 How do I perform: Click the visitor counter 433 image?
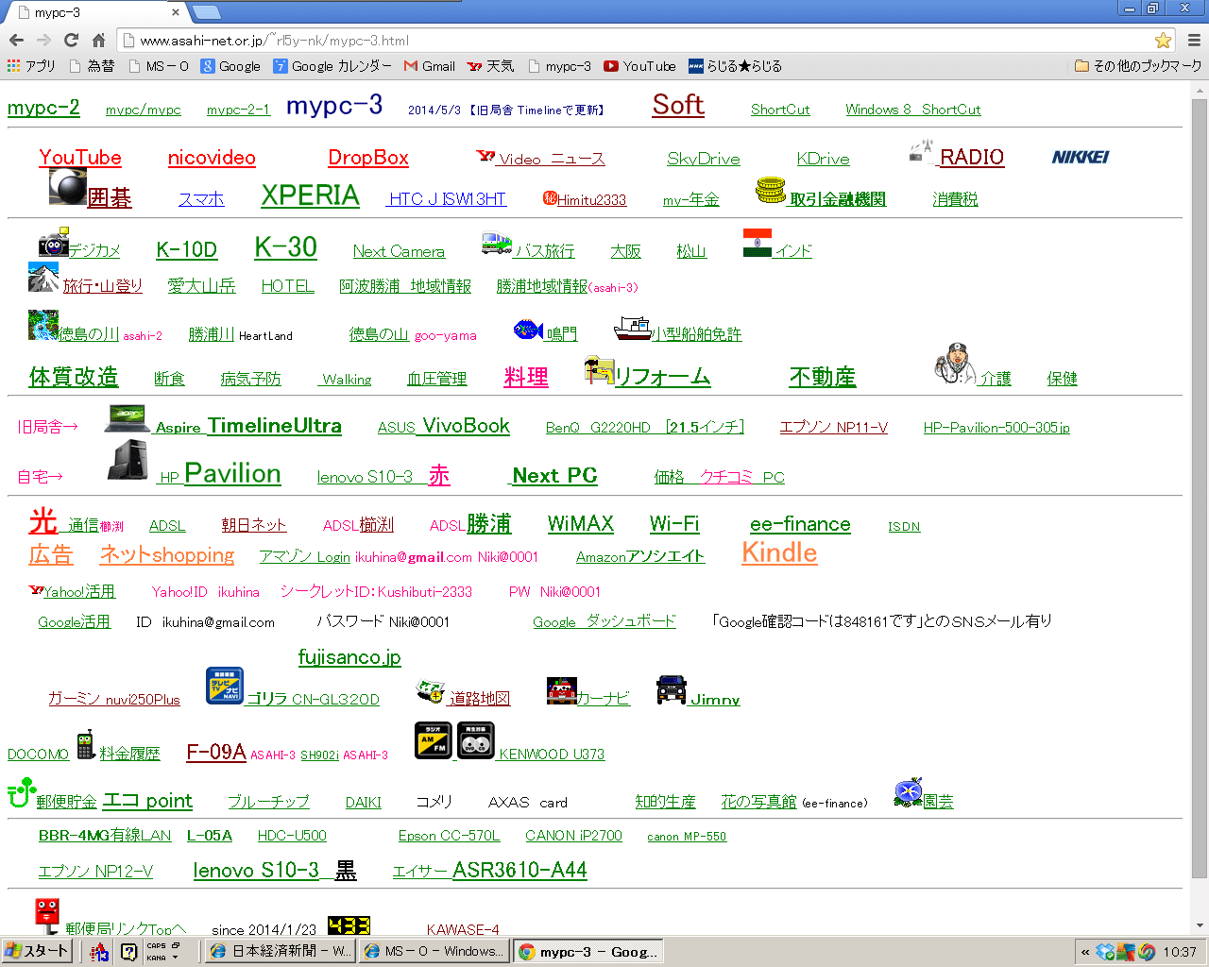click(349, 925)
